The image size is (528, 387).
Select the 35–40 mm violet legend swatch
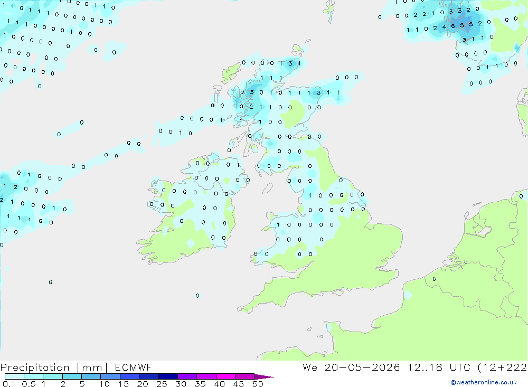coord(206,376)
